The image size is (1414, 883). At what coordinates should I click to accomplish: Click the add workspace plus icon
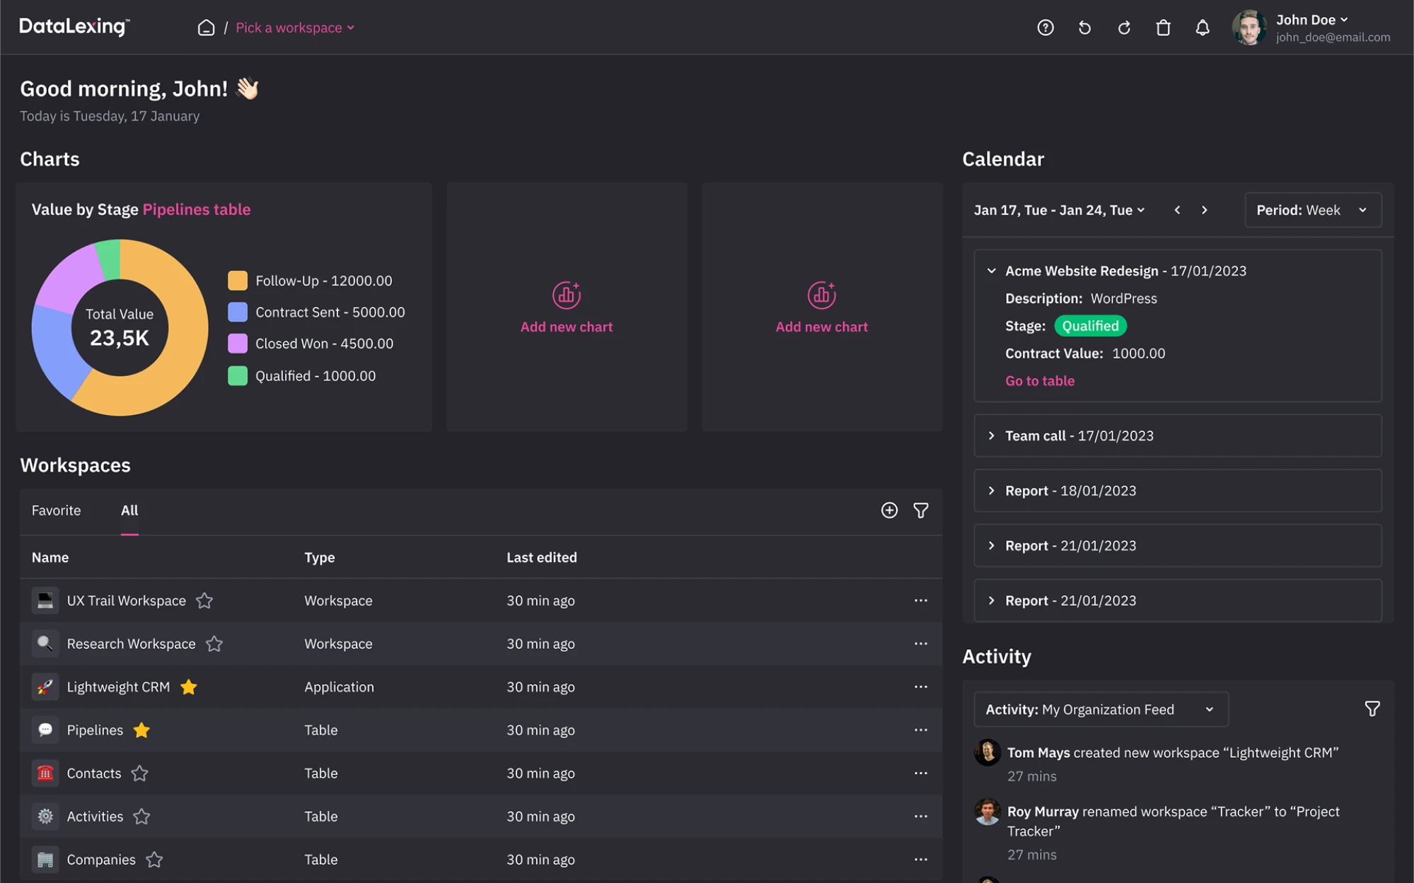pyautogui.click(x=889, y=510)
